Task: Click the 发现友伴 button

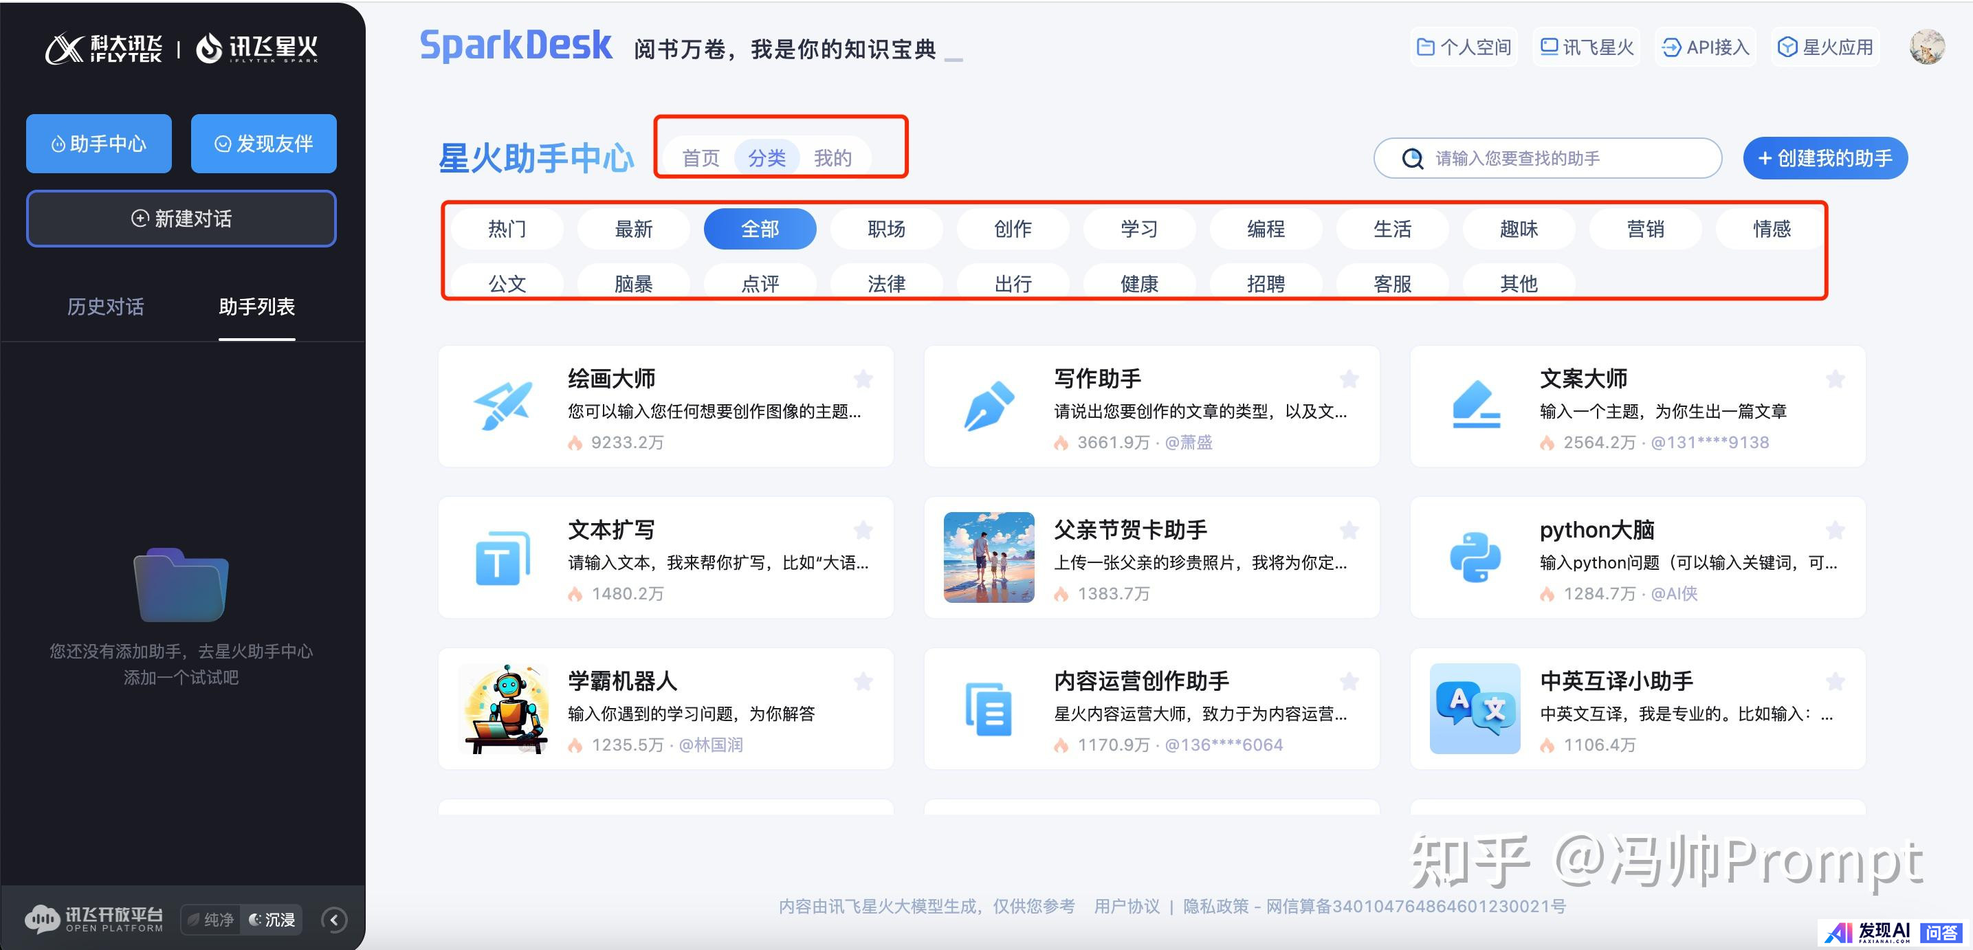Action: coord(263,144)
